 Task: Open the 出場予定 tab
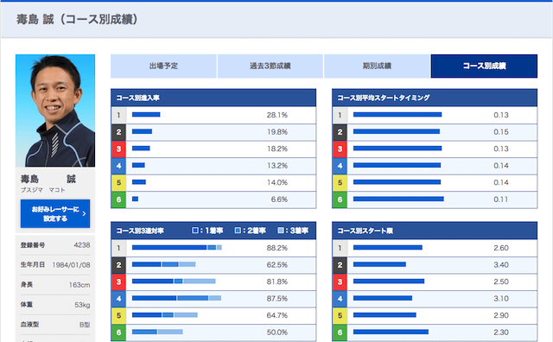(x=163, y=66)
